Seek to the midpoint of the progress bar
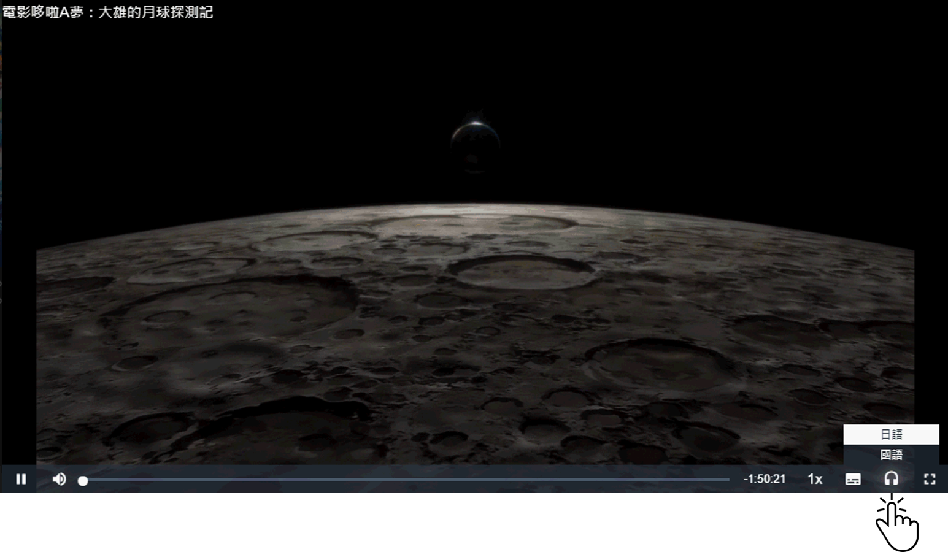948x552 pixels. click(406, 480)
